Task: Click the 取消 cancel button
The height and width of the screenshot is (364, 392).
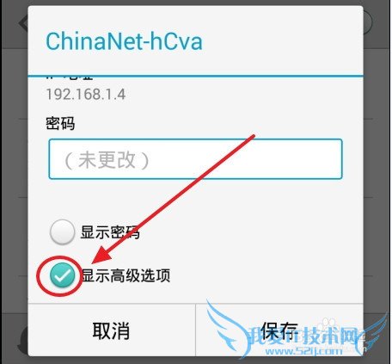Action: 111,330
